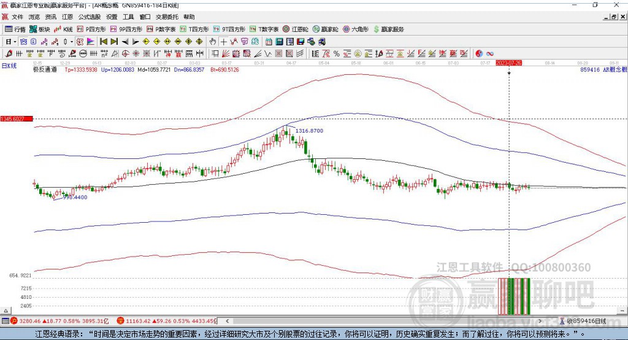Click the first yellow diamond arrow icon
This screenshot has width=628, height=340.
tap(146, 42)
